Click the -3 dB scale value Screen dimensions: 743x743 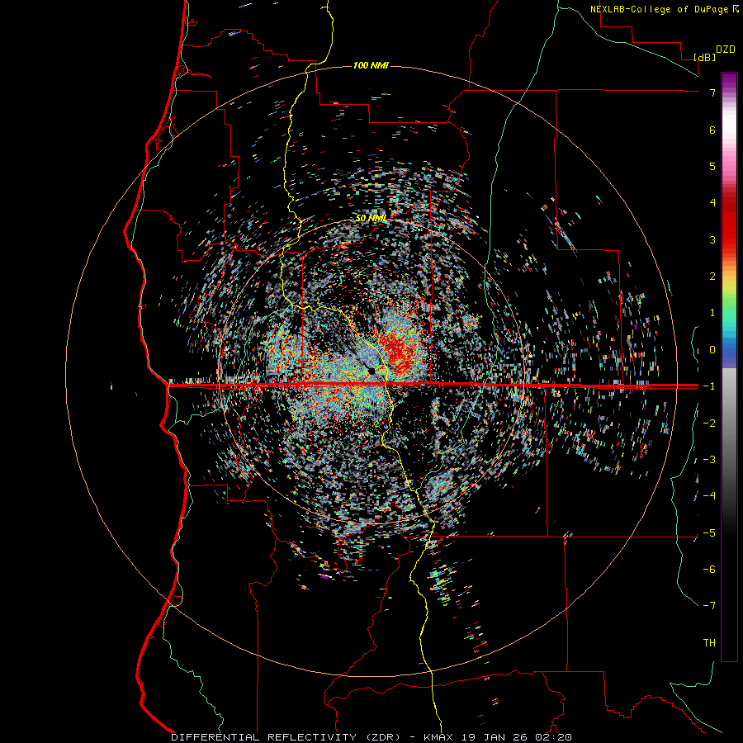[709, 460]
